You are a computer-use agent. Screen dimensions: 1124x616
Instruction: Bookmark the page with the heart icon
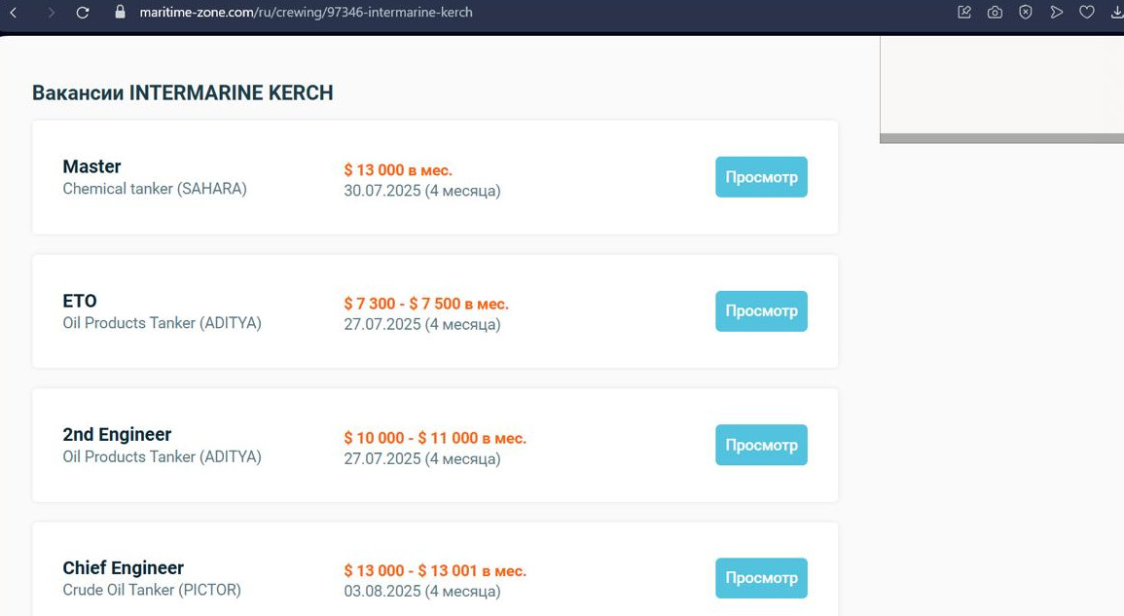pos(1087,13)
